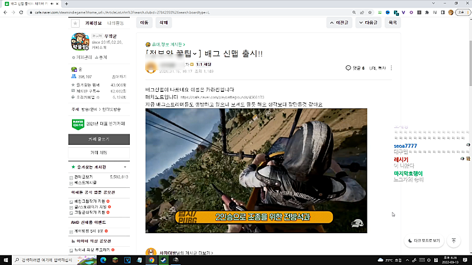This screenshot has width=472, height=265.
Task: Click the share page icon in address bar
Action: pyautogui.click(x=362, y=12)
